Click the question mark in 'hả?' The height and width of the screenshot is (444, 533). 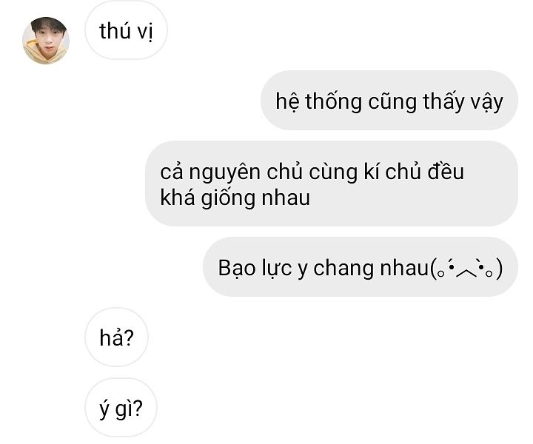[128, 337]
